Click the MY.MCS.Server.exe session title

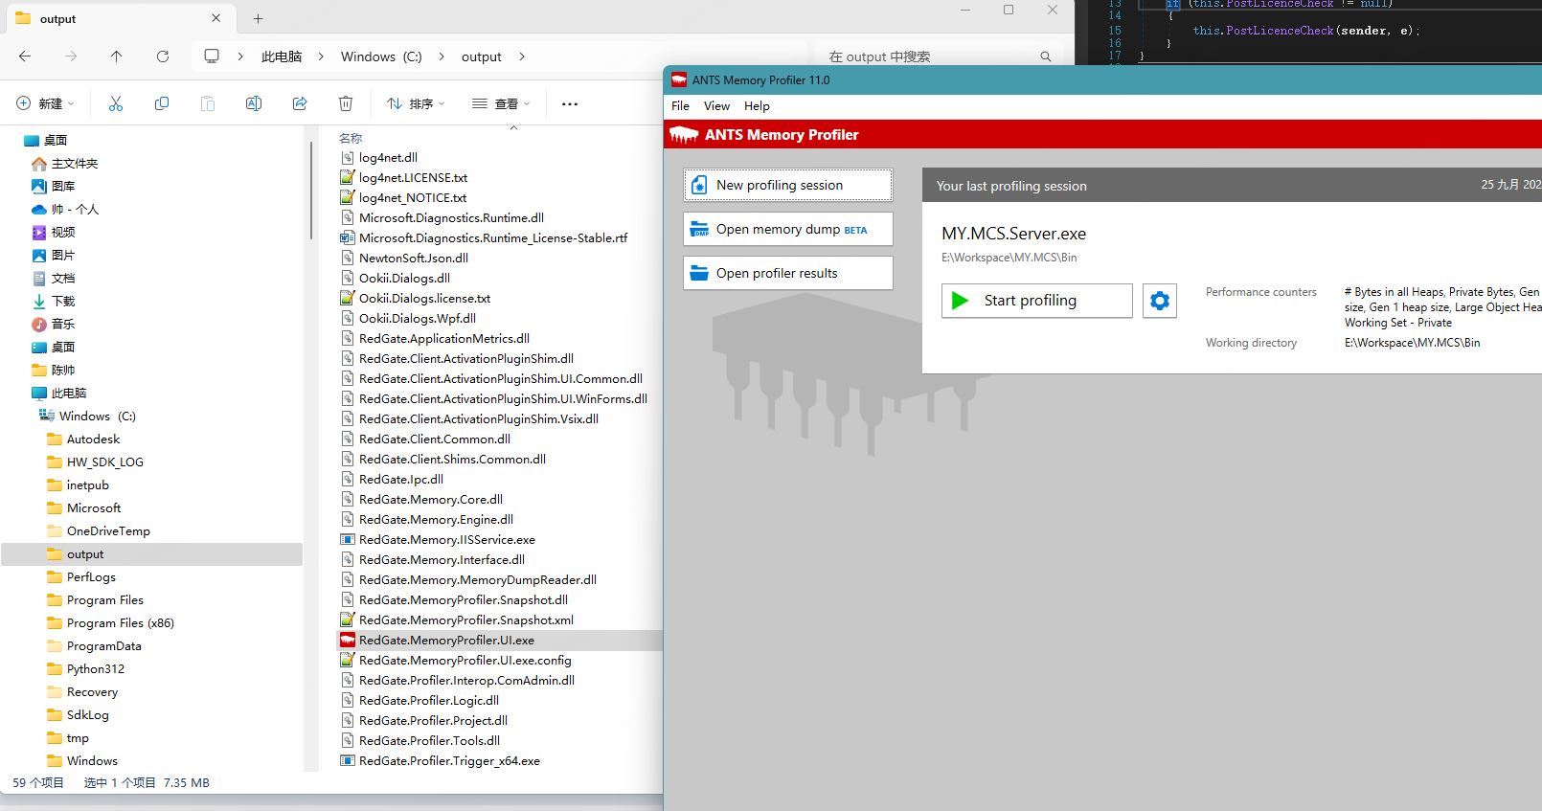[x=1013, y=234]
